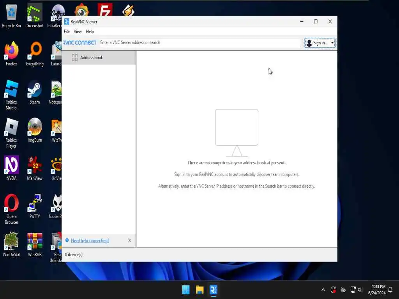The height and width of the screenshot is (299, 399).
Task: Open Everything desktop shortcut
Action: point(35,54)
